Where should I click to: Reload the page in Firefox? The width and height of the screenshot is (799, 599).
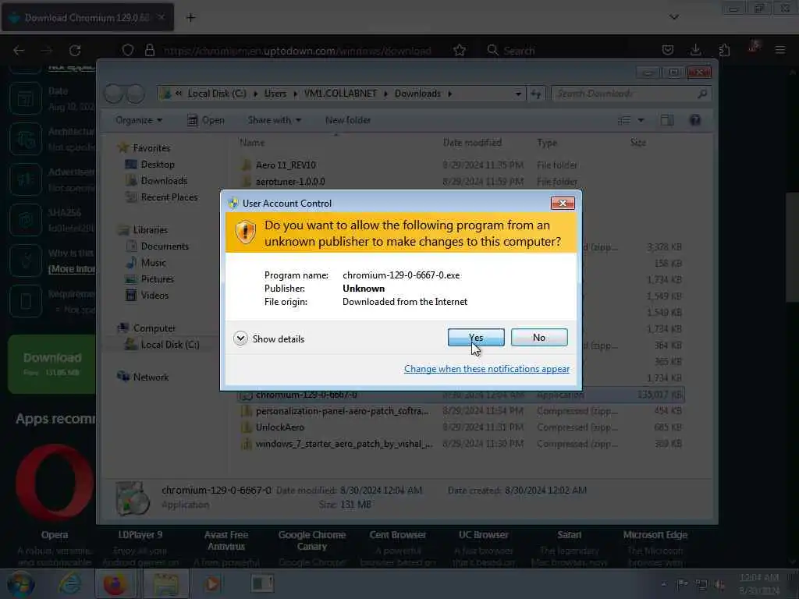[75, 51]
